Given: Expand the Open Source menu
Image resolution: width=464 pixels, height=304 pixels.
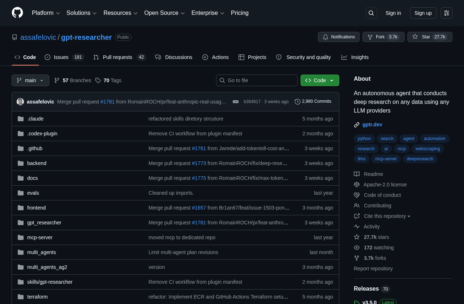Looking at the screenshot, I should point(165,13).
